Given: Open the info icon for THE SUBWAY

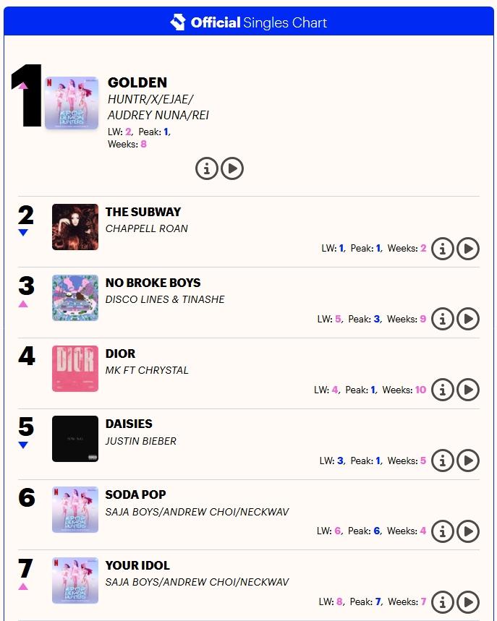Looking at the screenshot, I should (443, 248).
